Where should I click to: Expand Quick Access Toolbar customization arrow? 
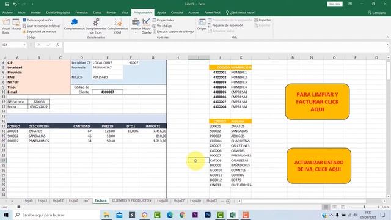click(32, 4)
